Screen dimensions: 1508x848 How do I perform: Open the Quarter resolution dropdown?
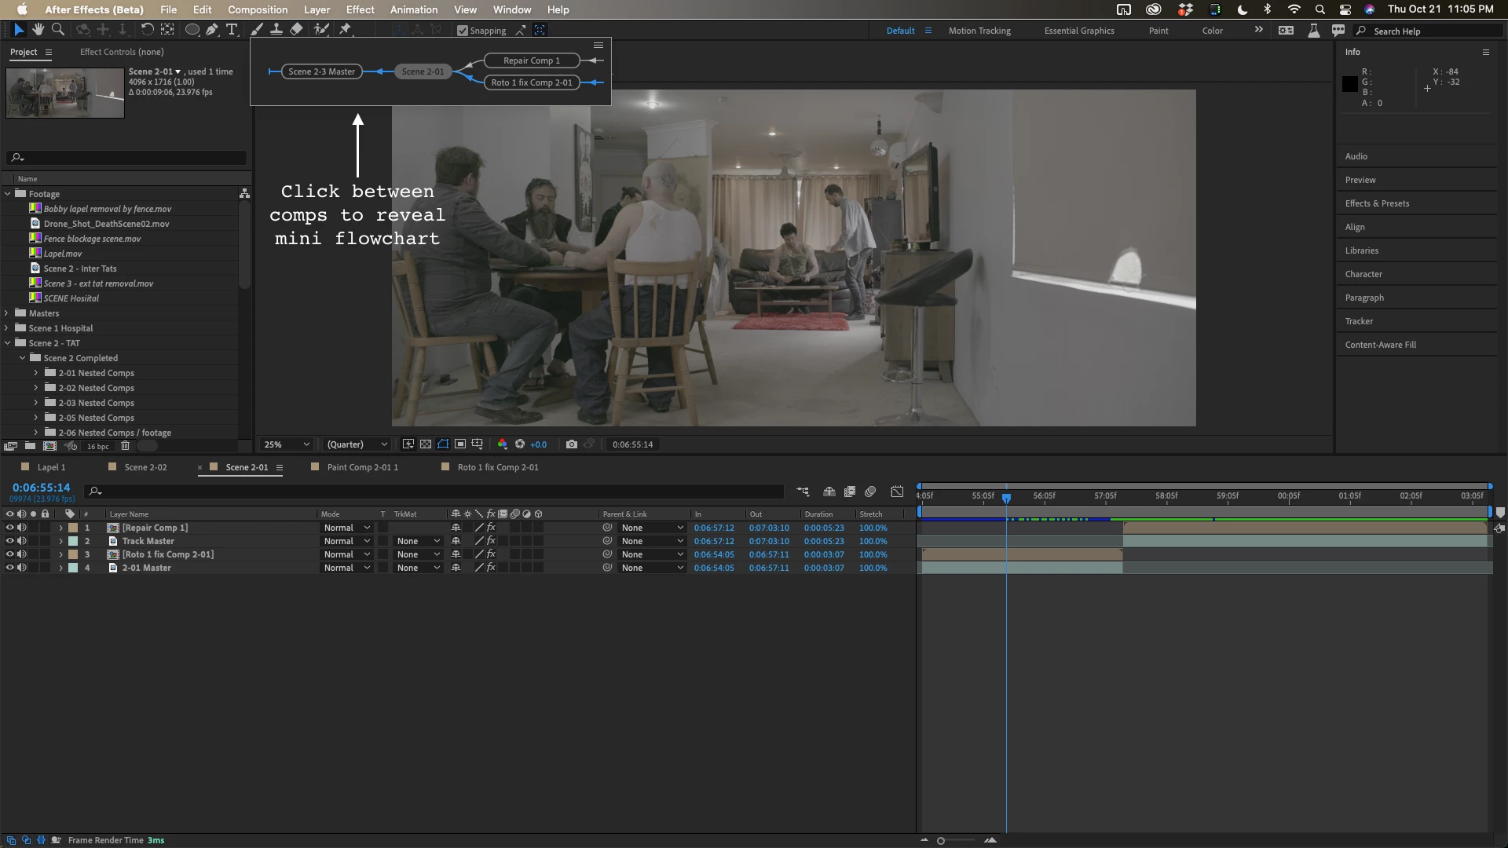point(357,444)
